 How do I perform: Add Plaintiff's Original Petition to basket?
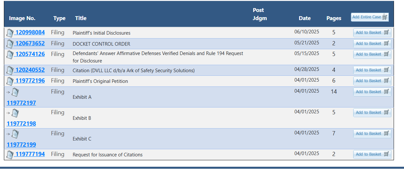click(x=372, y=81)
